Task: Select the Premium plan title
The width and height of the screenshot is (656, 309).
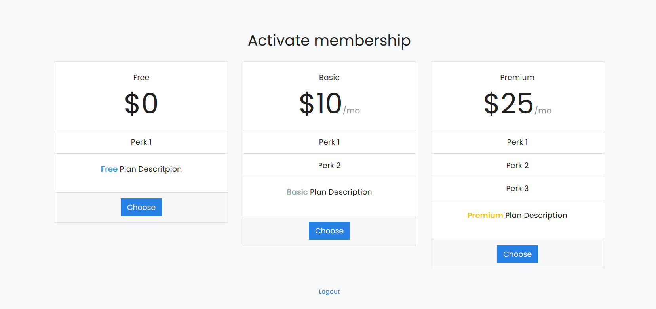Action: tap(517, 78)
